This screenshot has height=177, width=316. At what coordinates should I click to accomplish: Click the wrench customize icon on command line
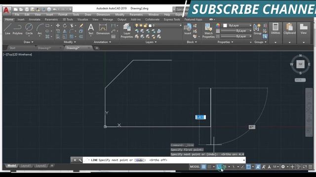[x=80, y=160]
